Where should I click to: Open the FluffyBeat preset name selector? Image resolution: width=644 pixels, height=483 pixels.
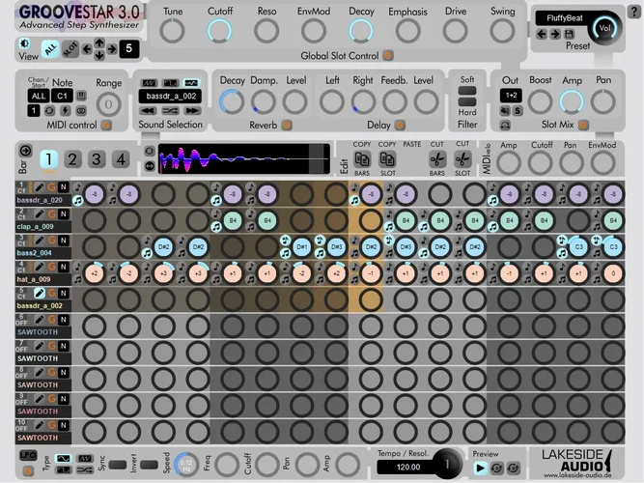[564, 18]
